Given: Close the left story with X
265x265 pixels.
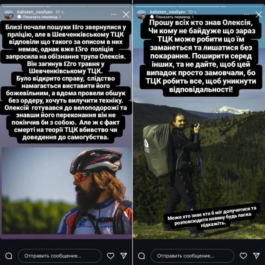Looking at the screenshot, I should 126,15.
